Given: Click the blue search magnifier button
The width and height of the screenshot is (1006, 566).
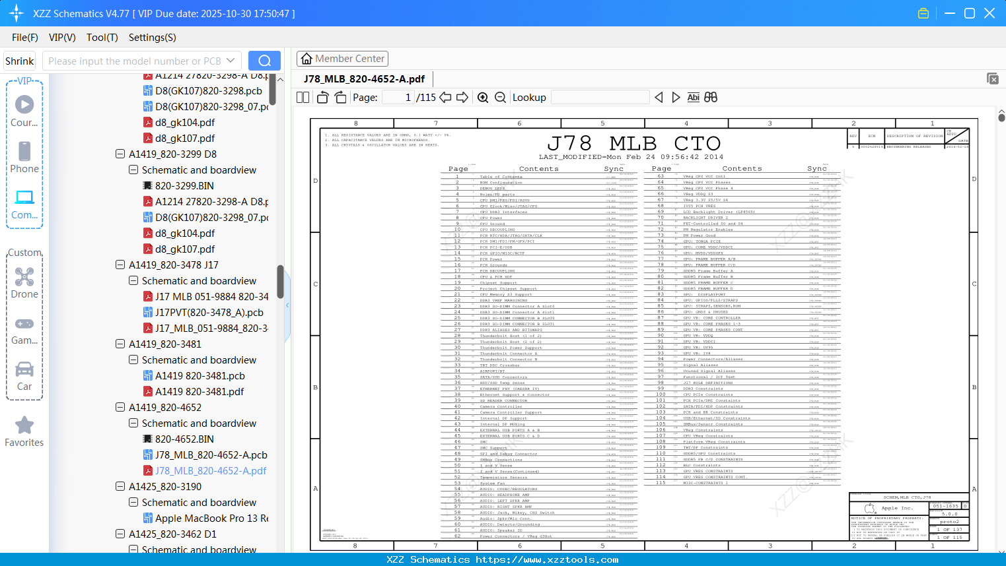Looking at the screenshot, I should click(264, 61).
